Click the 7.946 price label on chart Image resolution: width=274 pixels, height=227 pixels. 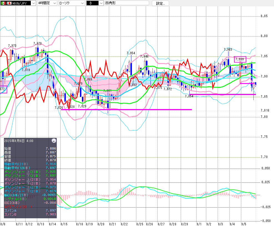(x=144, y=56)
